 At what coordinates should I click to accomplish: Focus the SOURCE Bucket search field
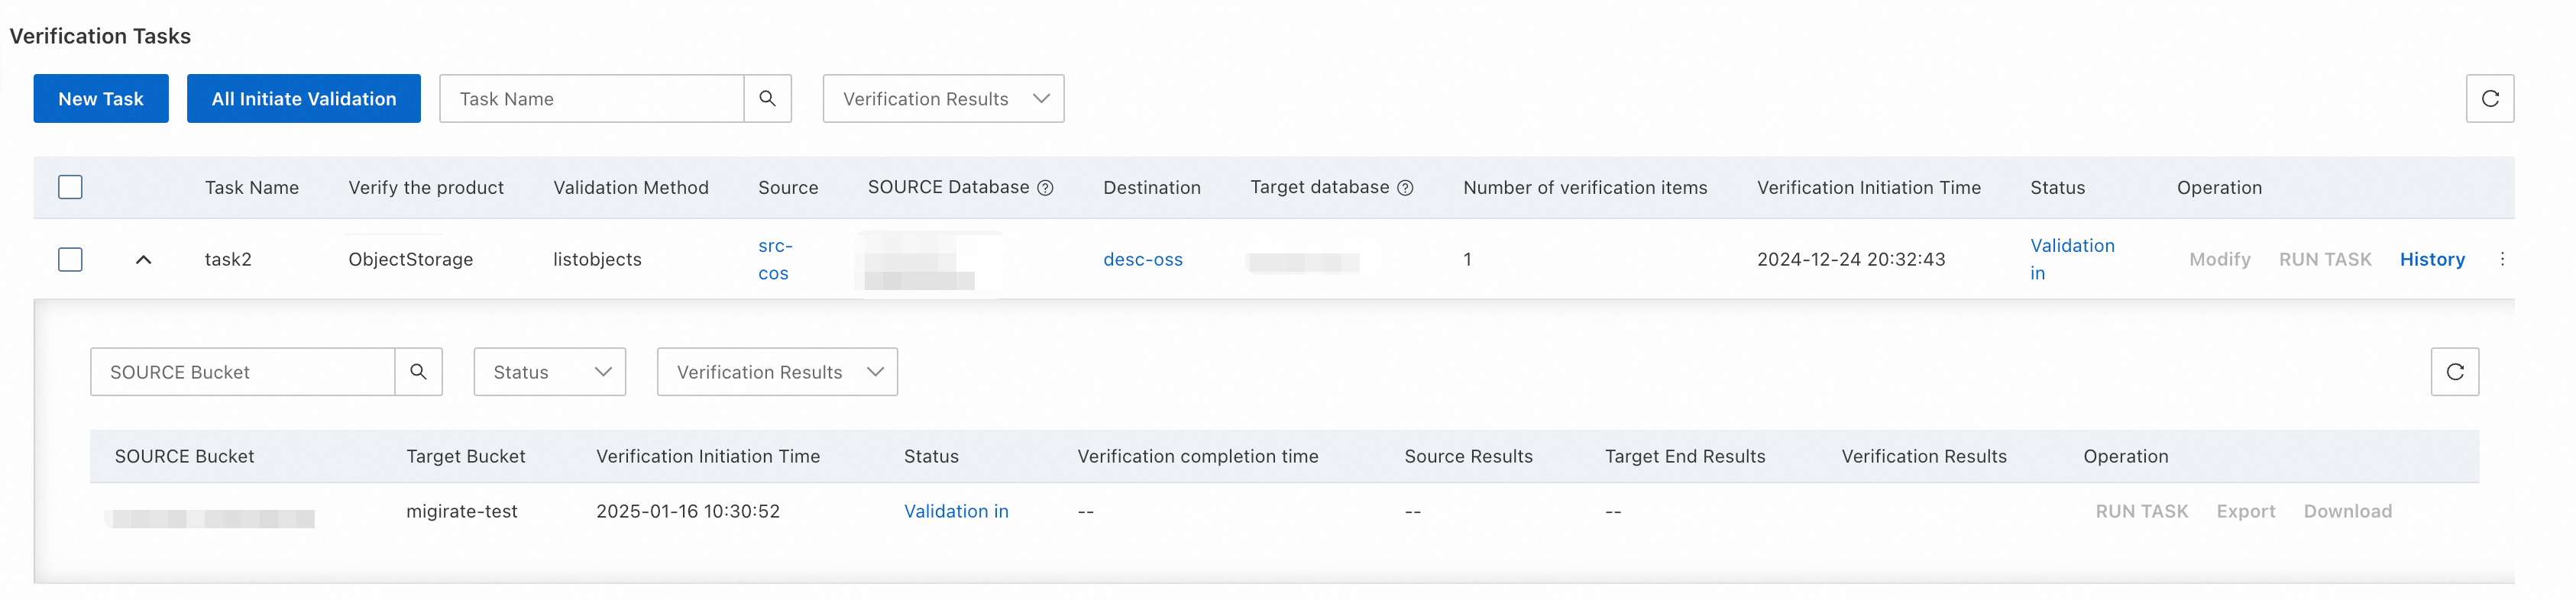point(242,372)
